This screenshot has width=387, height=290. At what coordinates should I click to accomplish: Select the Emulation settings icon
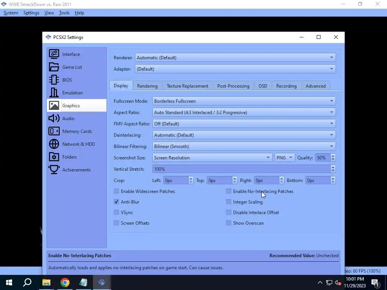(x=54, y=93)
